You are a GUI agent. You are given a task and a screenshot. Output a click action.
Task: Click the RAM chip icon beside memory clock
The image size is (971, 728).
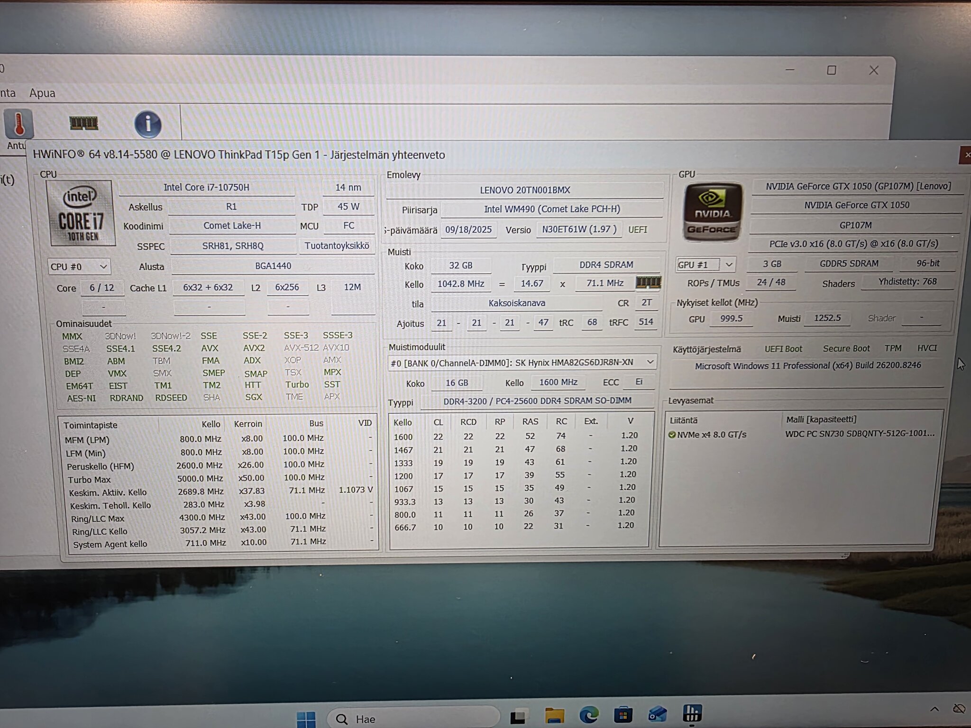tap(648, 283)
